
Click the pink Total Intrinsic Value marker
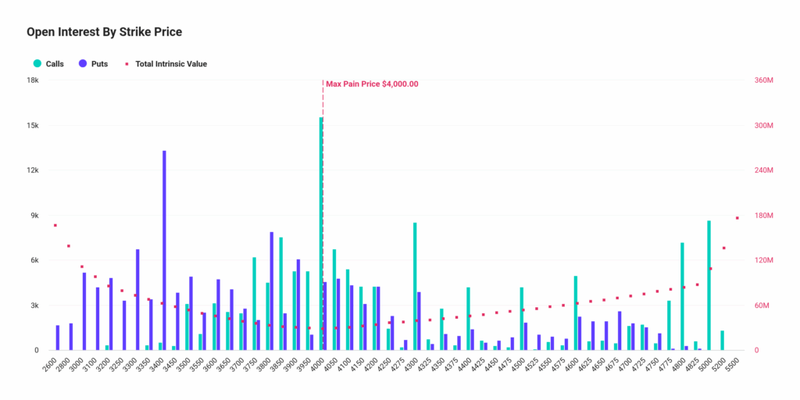point(127,64)
